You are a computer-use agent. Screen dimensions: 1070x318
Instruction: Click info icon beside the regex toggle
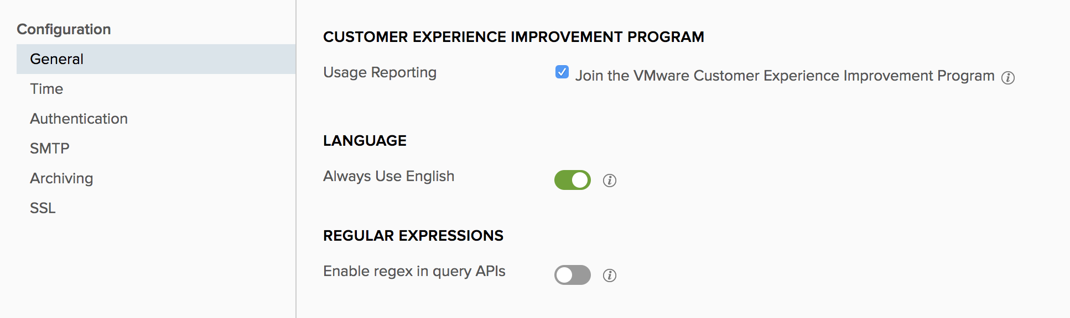tap(609, 275)
